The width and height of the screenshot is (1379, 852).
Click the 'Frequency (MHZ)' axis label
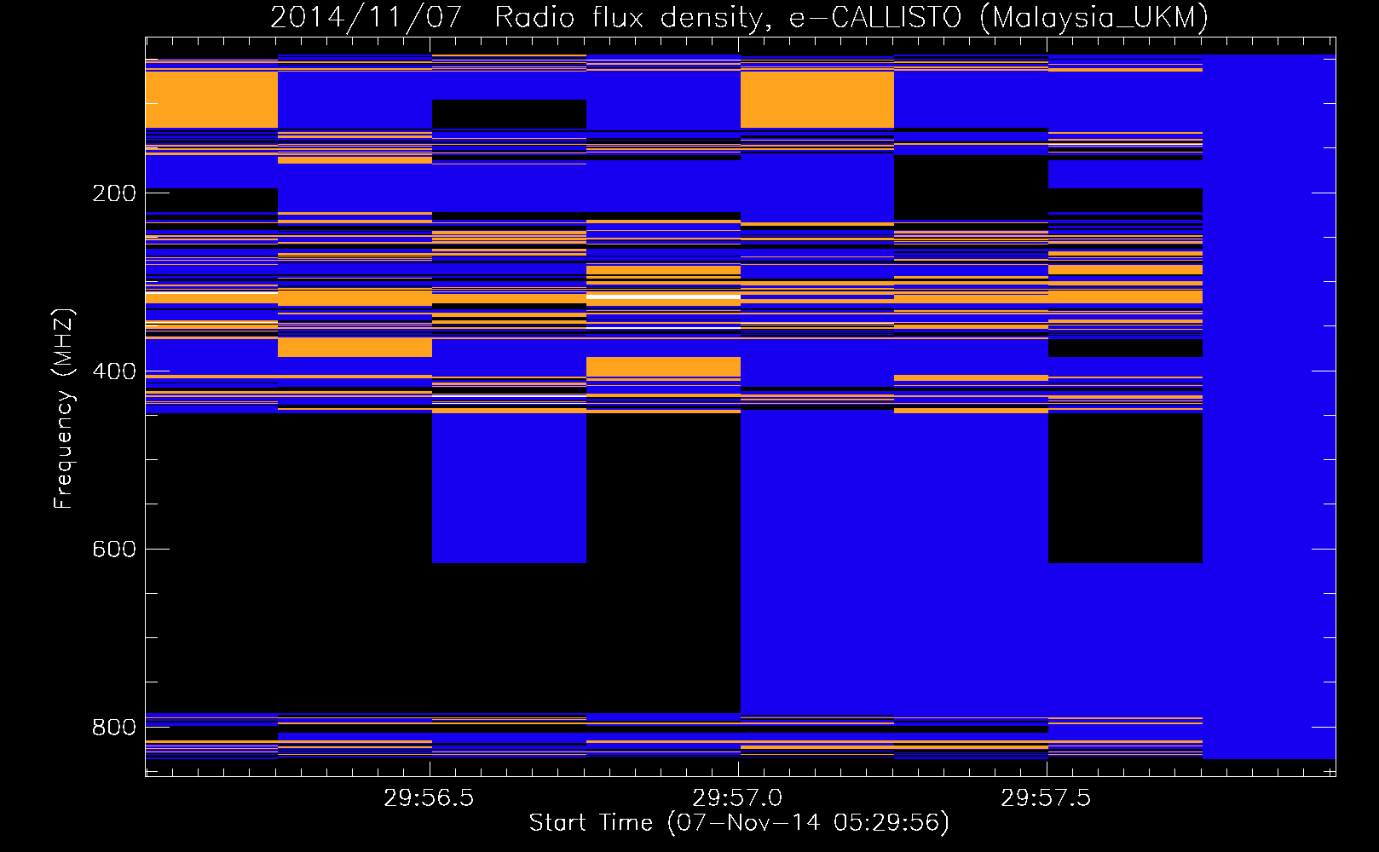pyautogui.click(x=64, y=408)
